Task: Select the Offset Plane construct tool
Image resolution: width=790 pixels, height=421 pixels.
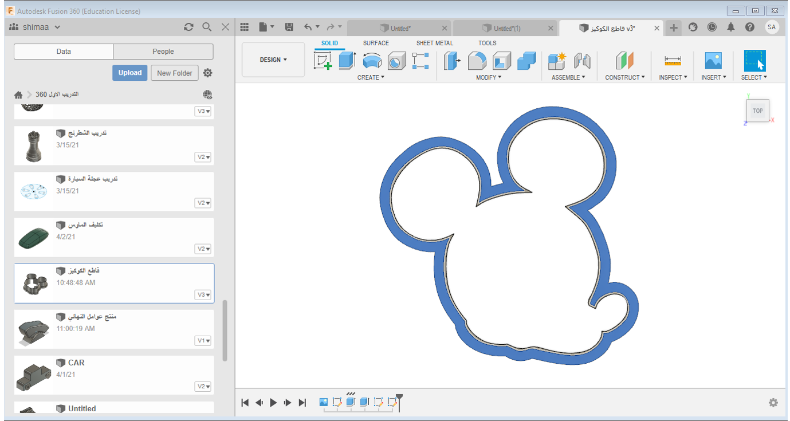Action: point(625,61)
